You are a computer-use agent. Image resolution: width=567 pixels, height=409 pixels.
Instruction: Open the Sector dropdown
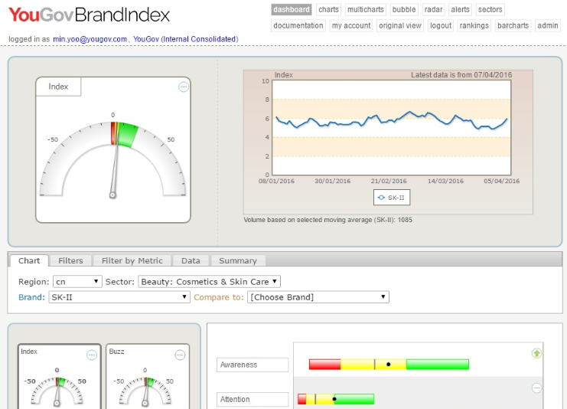(x=210, y=282)
